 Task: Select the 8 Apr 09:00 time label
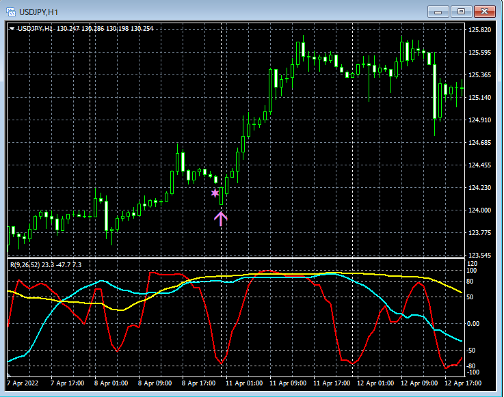155,383
